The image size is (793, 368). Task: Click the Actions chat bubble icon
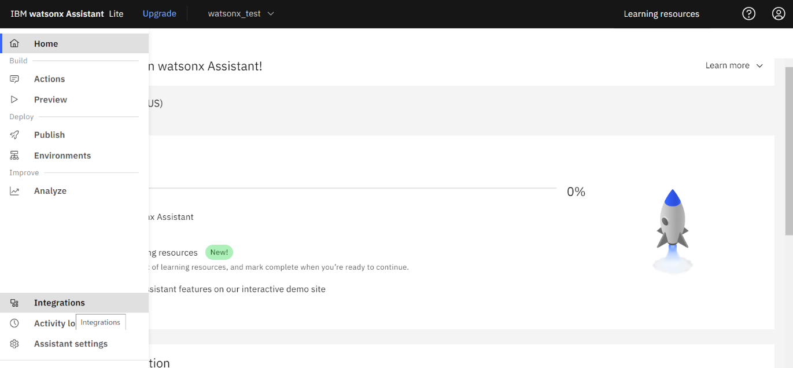(x=14, y=79)
